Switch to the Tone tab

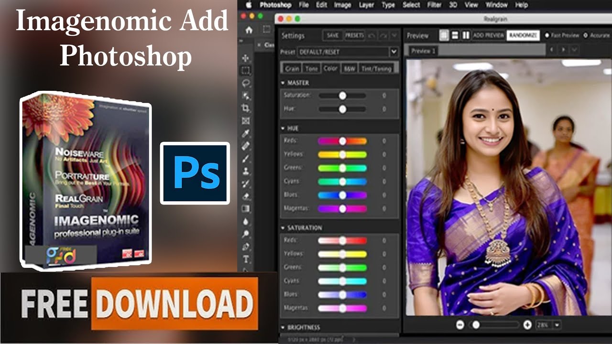tap(312, 69)
